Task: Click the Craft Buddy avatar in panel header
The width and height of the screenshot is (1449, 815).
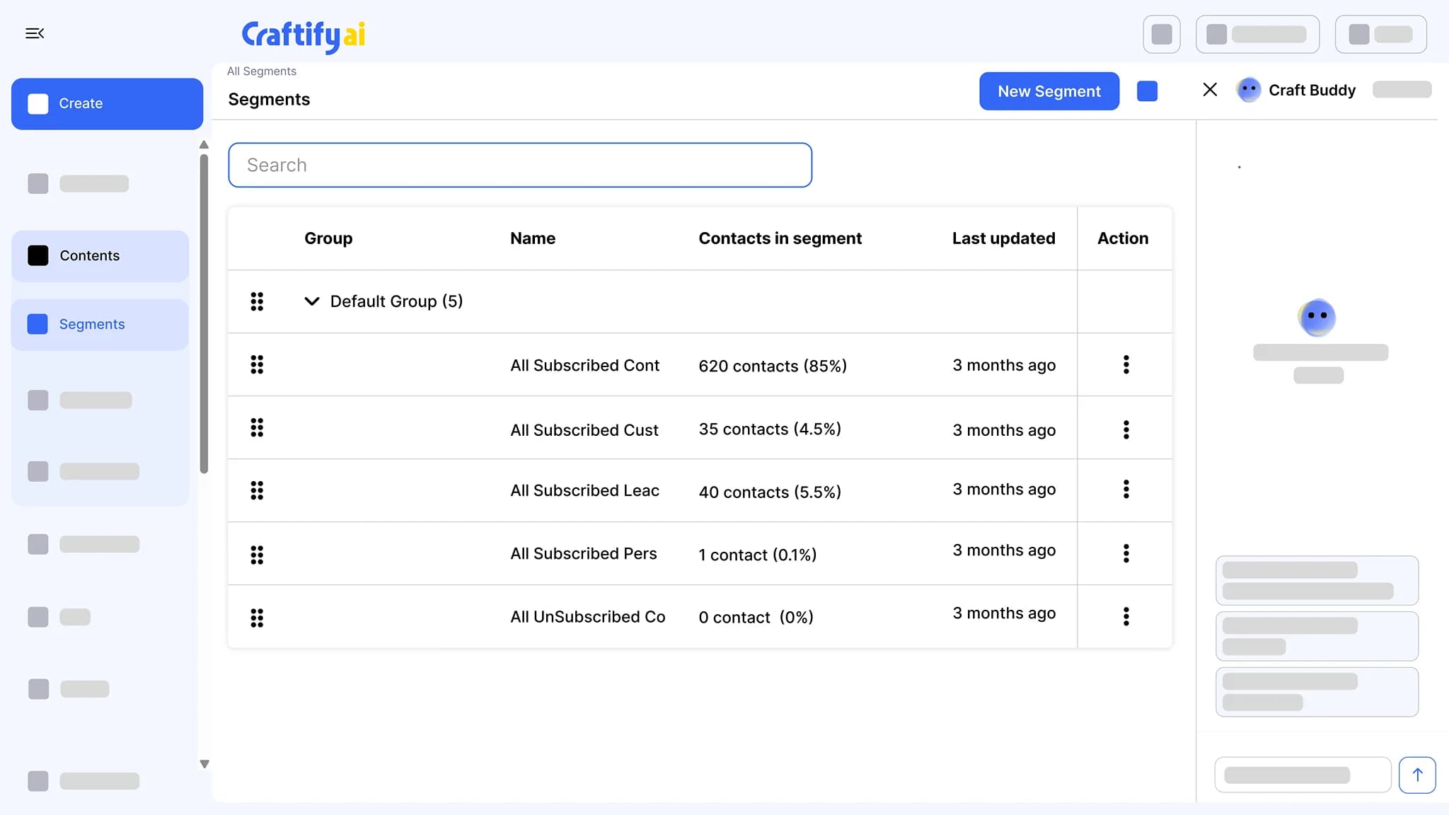Action: 1248,90
